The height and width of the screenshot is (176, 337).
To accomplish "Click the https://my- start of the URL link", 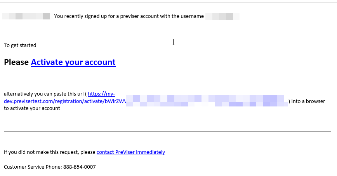I will click(101, 94).
